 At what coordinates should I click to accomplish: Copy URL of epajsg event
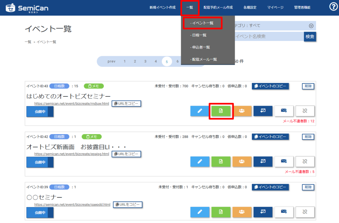pyautogui.click(x=126, y=154)
